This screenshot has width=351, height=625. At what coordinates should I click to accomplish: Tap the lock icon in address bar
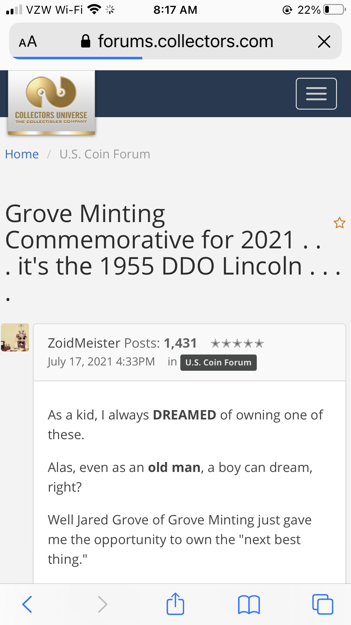85,41
